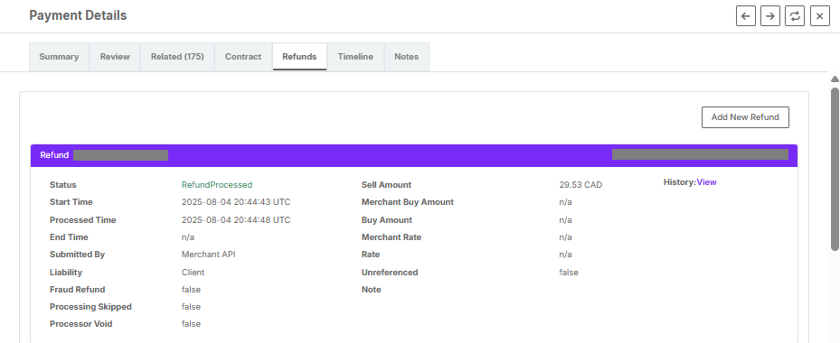The height and width of the screenshot is (343, 840).
Task: Go to previous payment with left arrow
Action: [x=746, y=16]
